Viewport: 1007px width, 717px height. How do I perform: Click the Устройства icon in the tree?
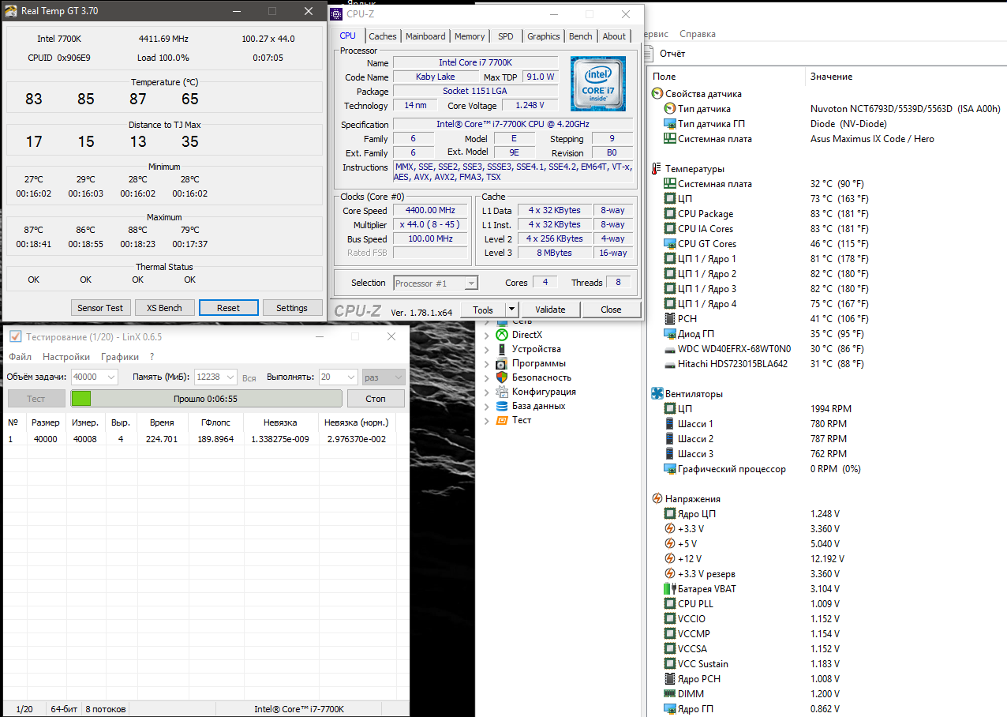(x=500, y=349)
